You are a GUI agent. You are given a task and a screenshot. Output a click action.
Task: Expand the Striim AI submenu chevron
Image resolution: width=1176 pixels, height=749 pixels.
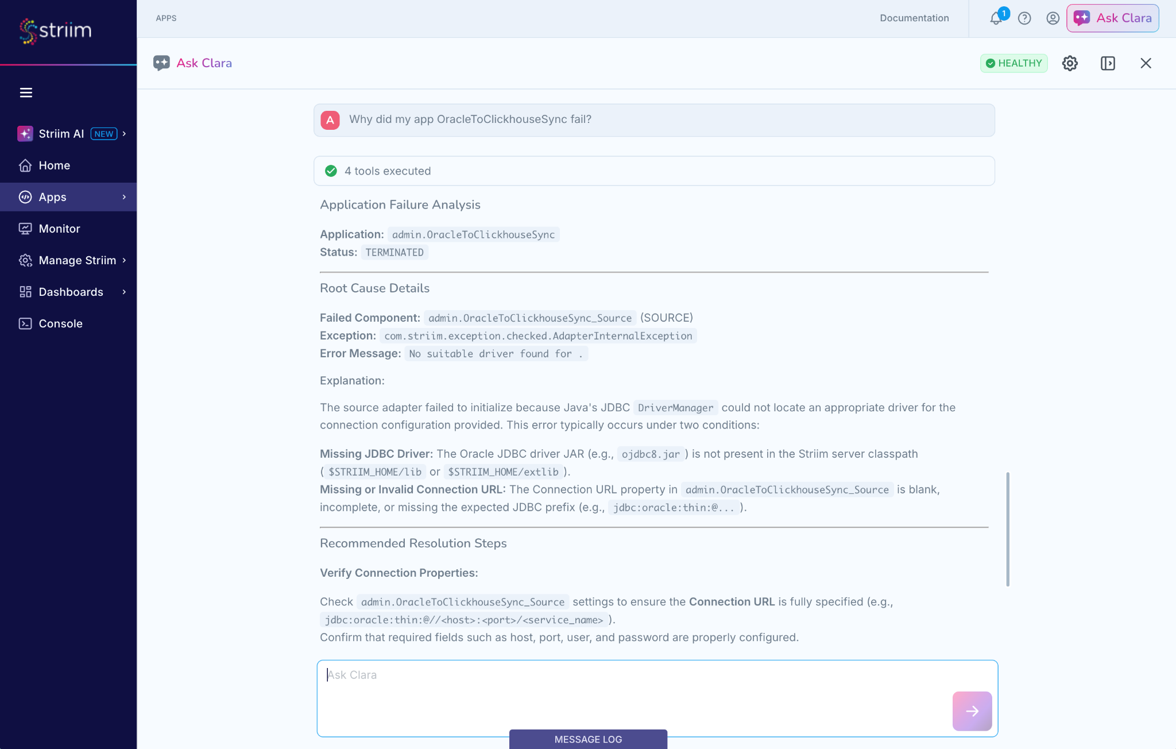click(x=124, y=134)
